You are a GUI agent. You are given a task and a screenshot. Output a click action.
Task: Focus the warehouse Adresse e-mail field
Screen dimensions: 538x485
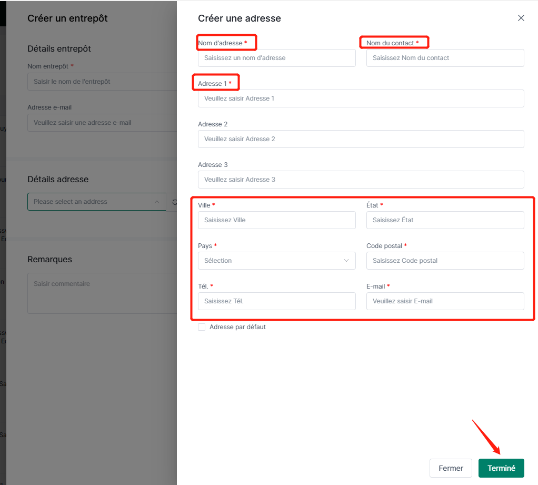coord(100,123)
